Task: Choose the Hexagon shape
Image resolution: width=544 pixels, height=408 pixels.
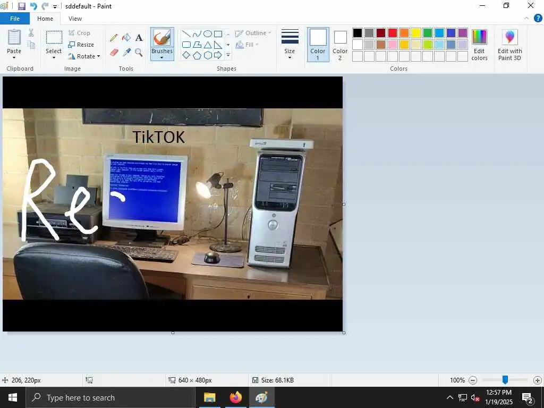Action: point(208,55)
